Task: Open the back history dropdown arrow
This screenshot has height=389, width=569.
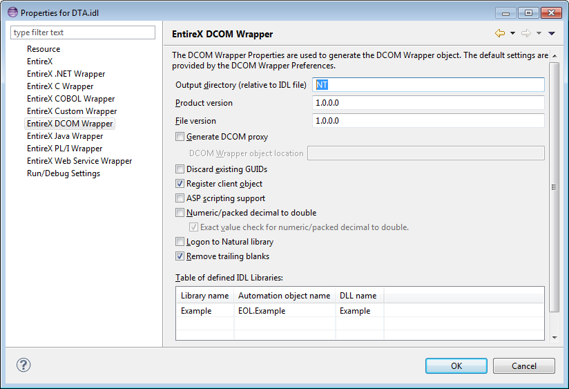Action: point(512,33)
